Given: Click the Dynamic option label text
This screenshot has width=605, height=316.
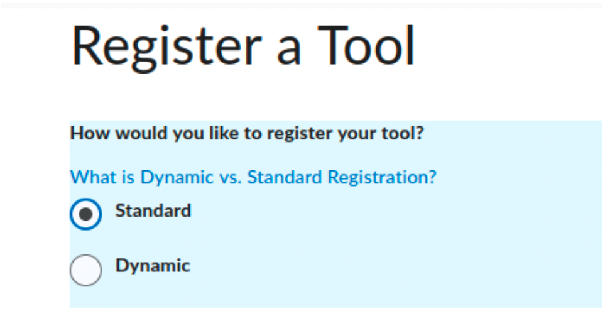Looking at the screenshot, I should coord(153,266).
